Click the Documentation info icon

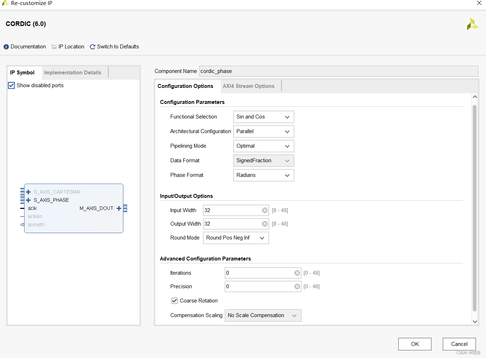(6, 47)
